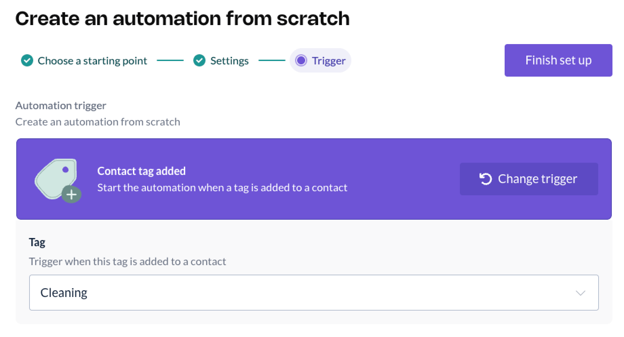
Task: Click the plus badge on the tag icon
Action: pos(72,195)
